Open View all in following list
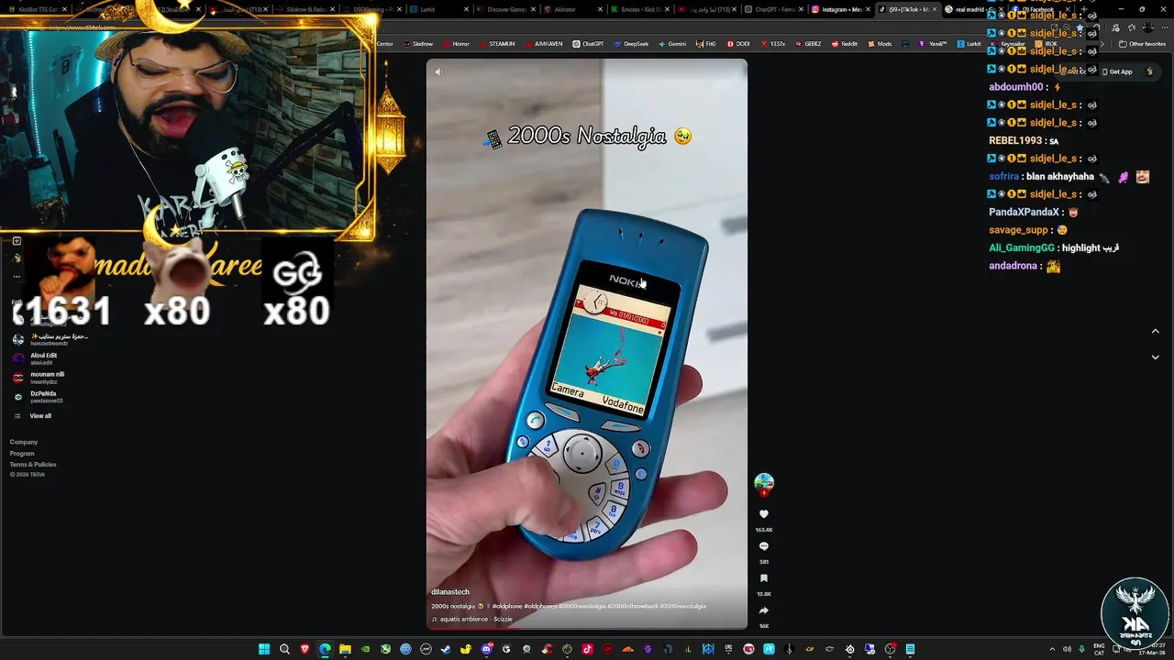The width and height of the screenshot is (1174, 660). pos(34,416)
